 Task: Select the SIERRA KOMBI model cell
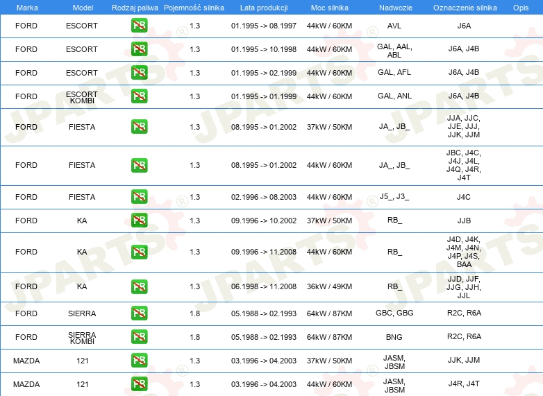[x=82, y=338]
